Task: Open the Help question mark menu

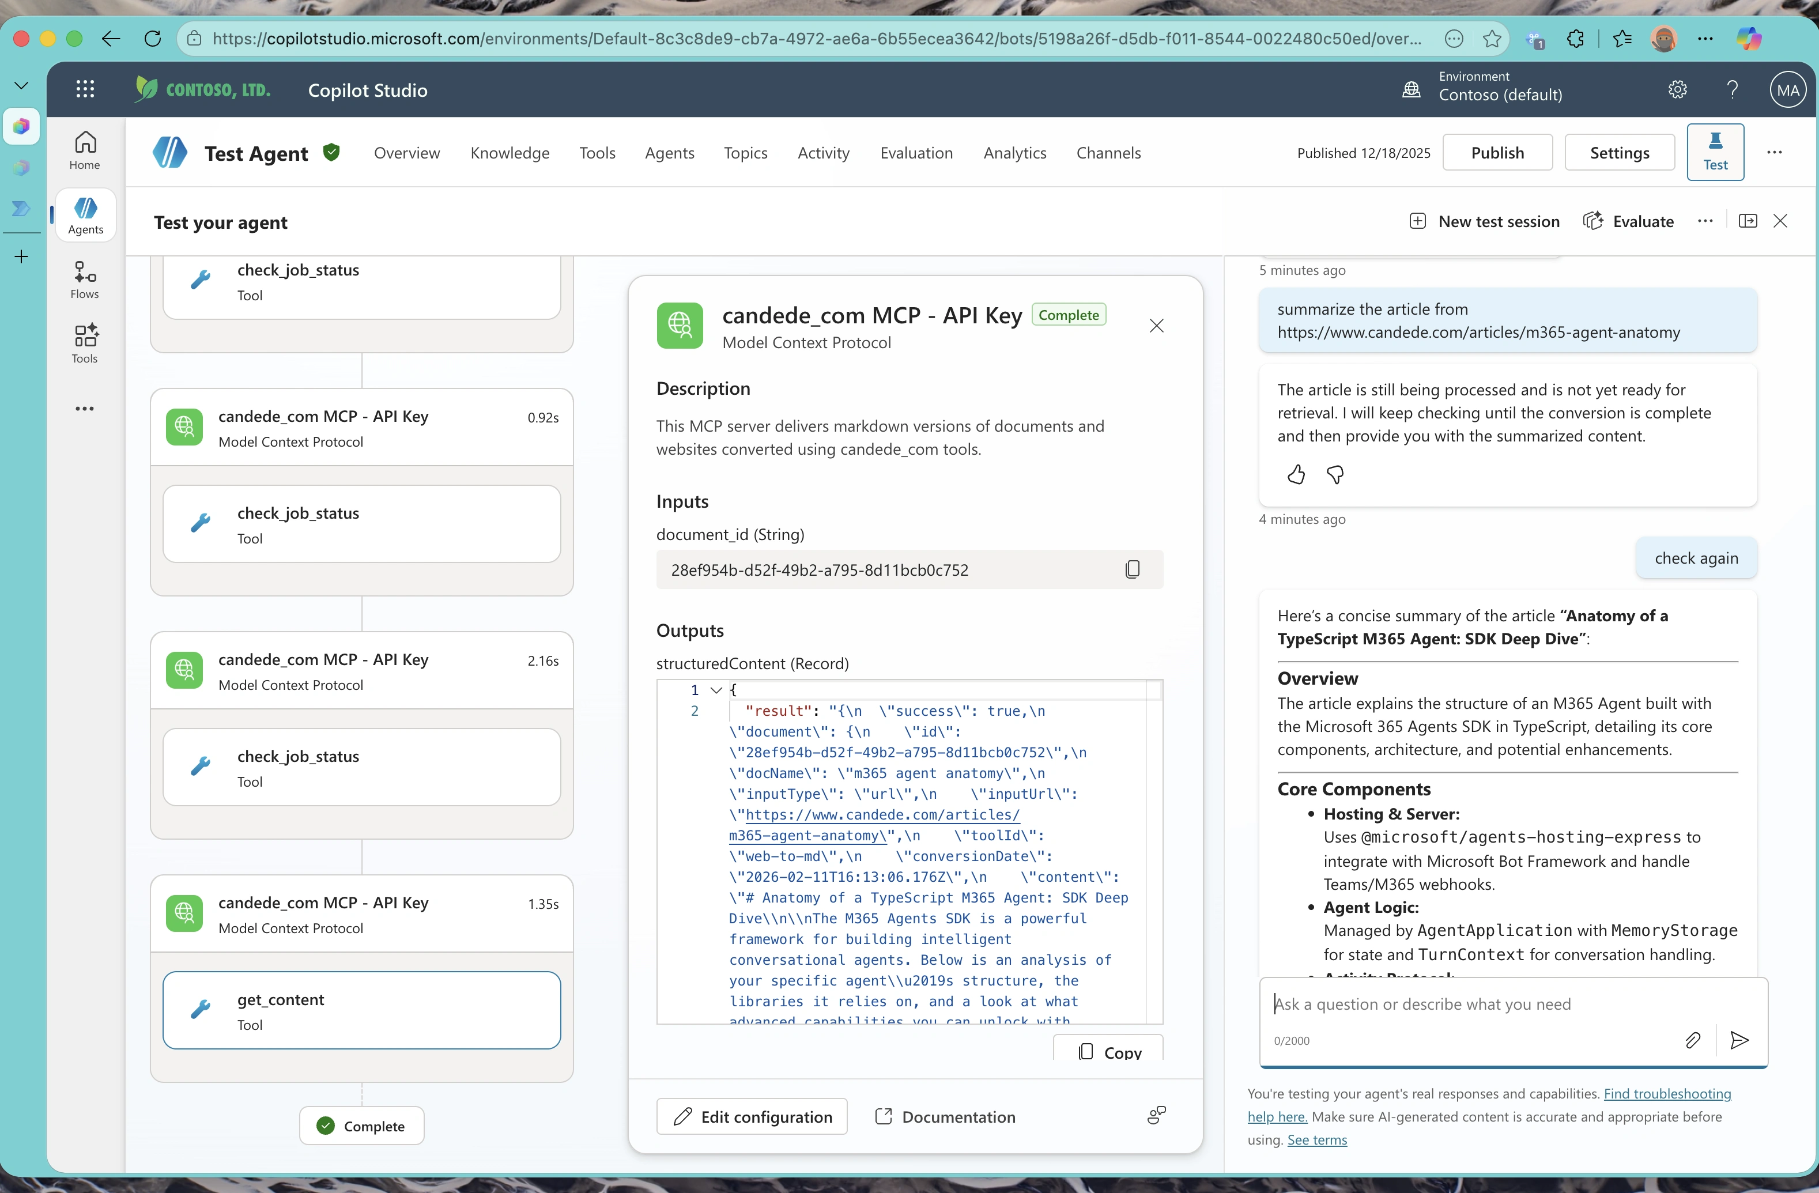Action: 1733,89
